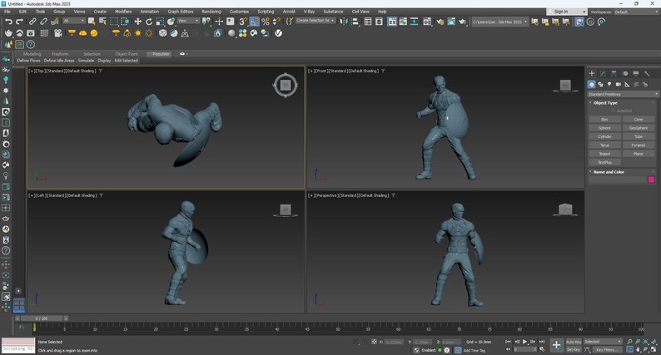Open the Mirror tool
661x355 pixels.
pyautogui.click(x=344, y=21)
